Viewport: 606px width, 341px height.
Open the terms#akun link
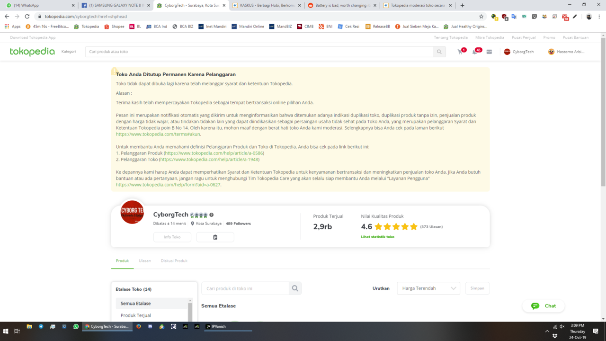[x=158, y=135]
